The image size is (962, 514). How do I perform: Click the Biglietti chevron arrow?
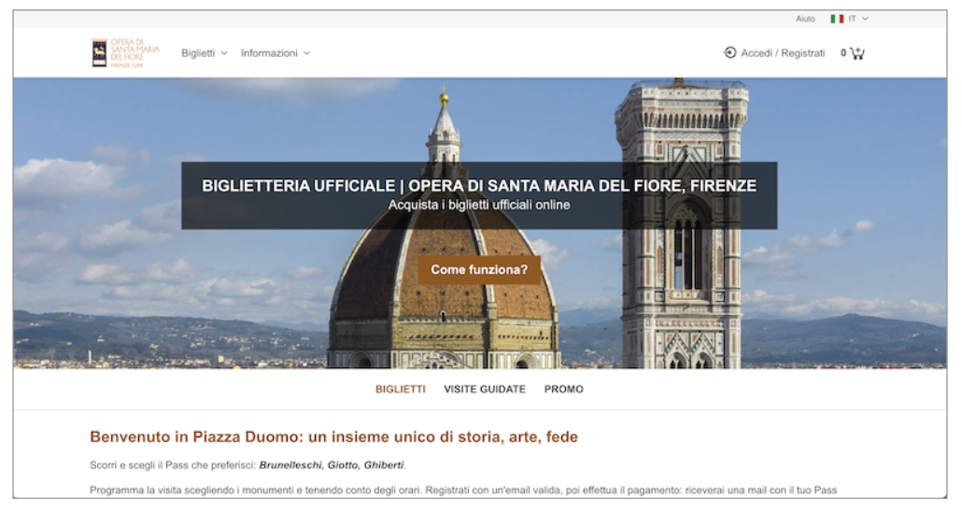(x=224, y=53)
